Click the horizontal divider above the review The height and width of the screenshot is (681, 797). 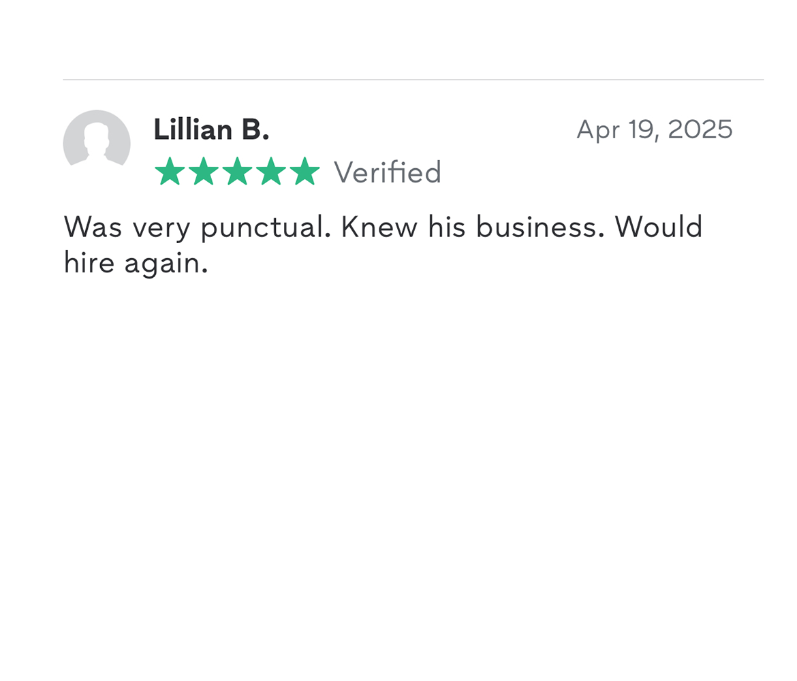(x=413, y=80)
